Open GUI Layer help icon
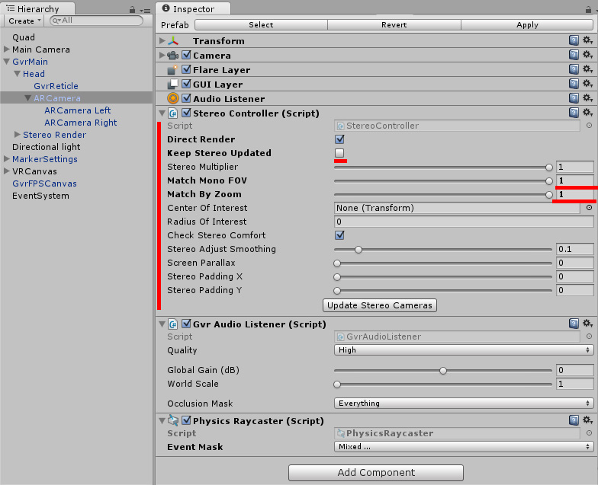This screenshot has width=598, height=485. point(574,84)
